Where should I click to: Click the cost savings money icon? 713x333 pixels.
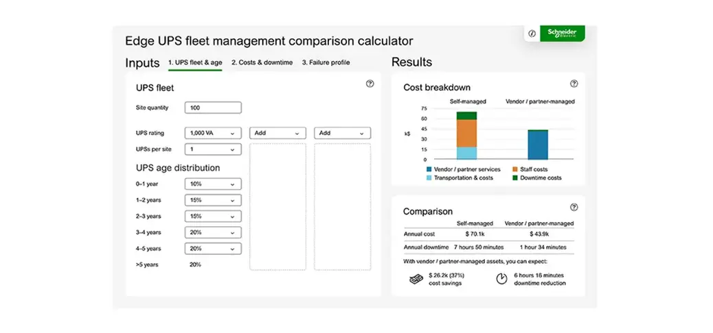coord(416,279)
